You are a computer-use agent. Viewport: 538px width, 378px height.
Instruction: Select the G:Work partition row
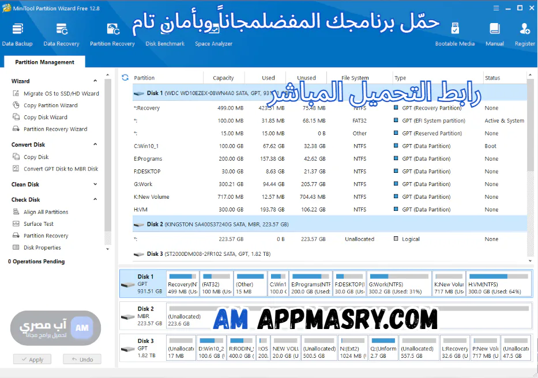330,184
